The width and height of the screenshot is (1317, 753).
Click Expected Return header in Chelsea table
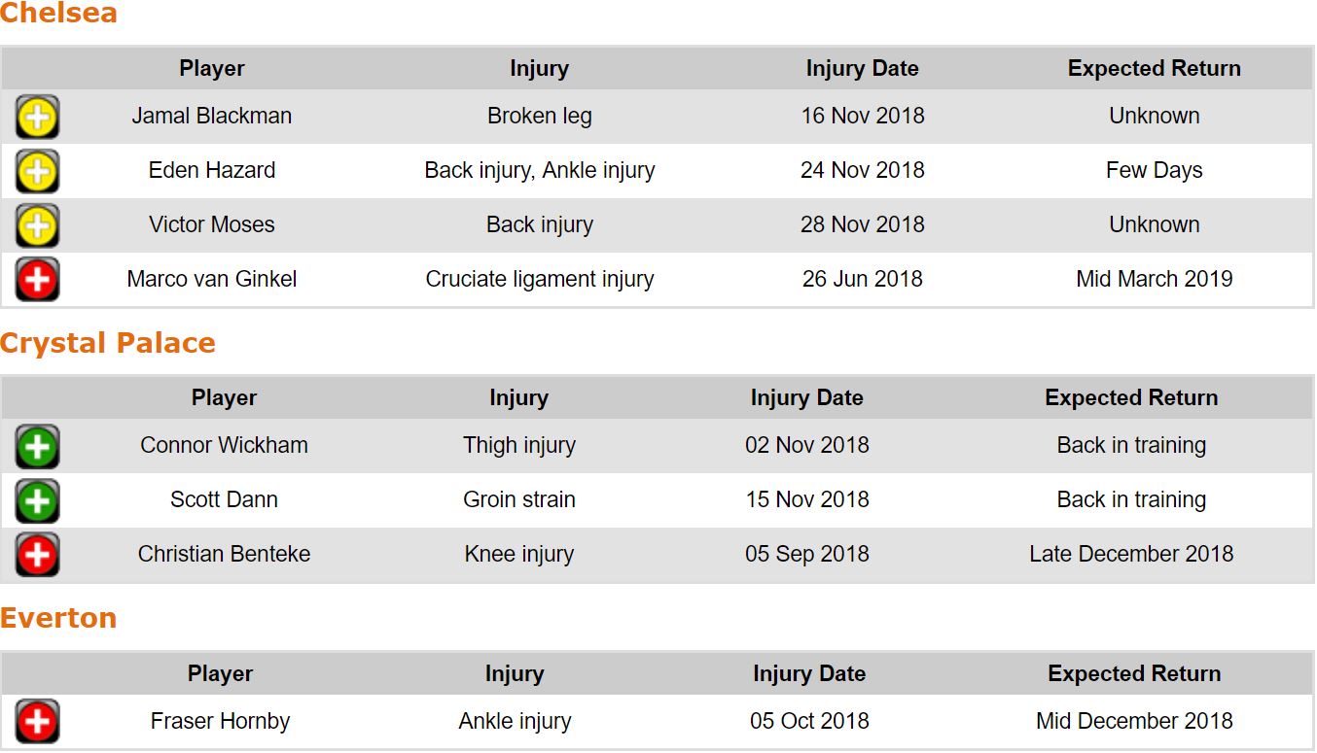pyautogui.click(x=1154, y=69)
